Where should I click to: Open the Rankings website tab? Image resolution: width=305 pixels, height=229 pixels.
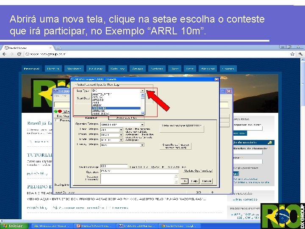click(96, 69)
